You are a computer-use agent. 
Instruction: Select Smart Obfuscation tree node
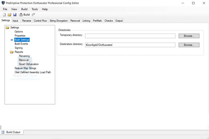point(29,64)
